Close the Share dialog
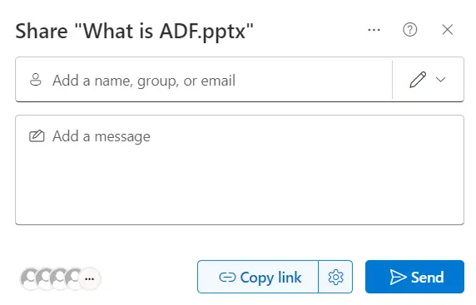 [448, 30]
